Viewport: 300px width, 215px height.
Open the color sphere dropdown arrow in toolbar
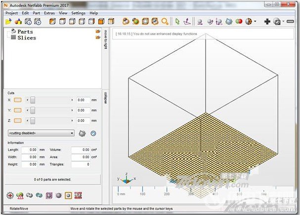click(x=255, y=22)
